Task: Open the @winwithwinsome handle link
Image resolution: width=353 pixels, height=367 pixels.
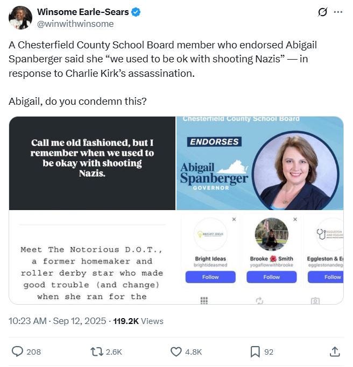Action: tap(75, 24)
